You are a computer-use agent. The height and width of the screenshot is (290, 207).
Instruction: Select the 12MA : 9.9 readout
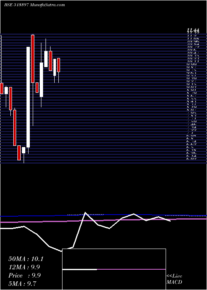coord(24,267)
